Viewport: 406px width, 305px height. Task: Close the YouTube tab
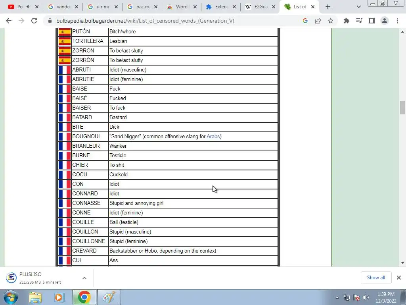(x=37, y=7)
